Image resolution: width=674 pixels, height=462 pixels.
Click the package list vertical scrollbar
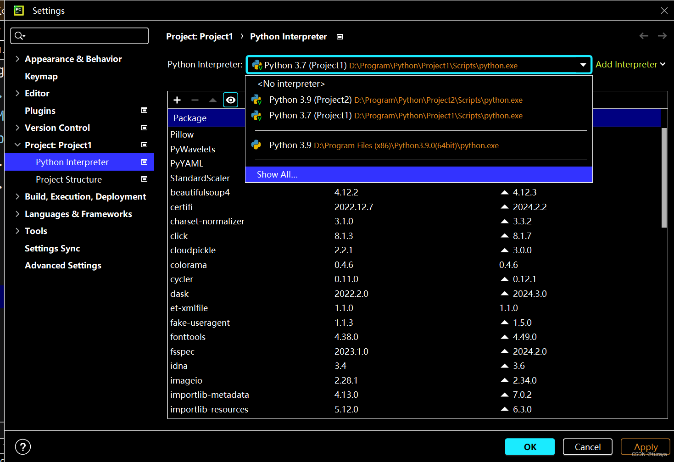coord(664,178)
